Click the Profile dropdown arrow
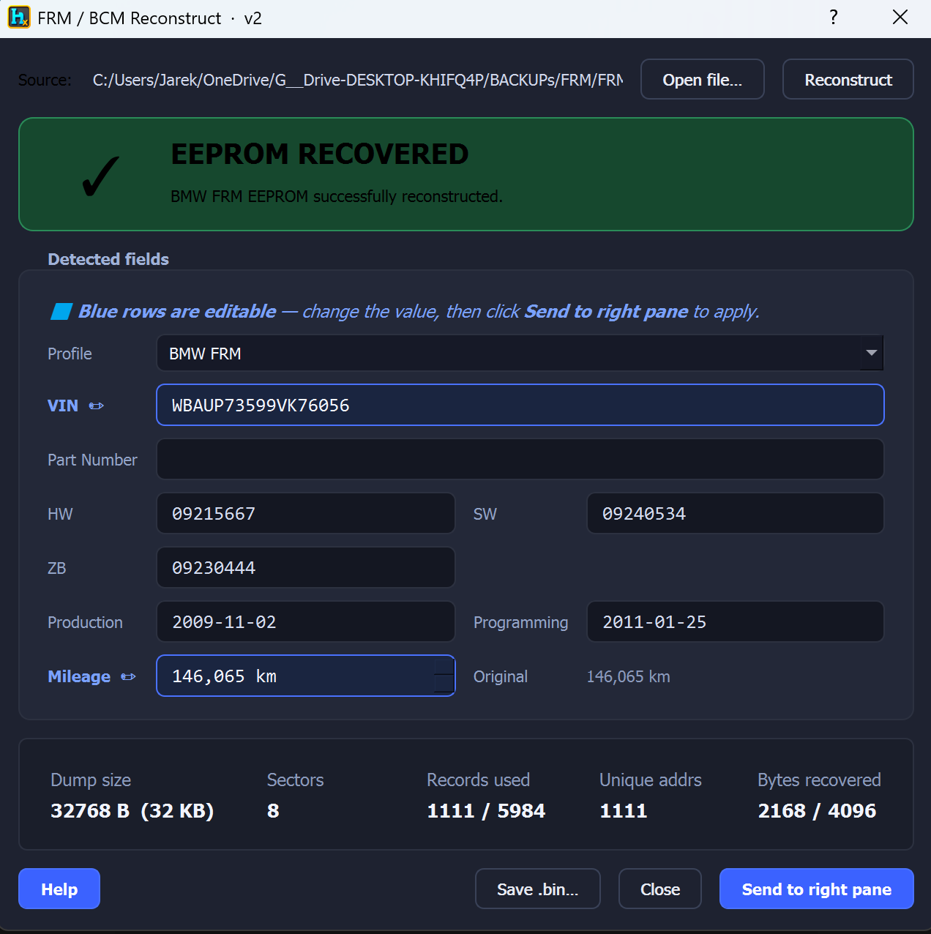This screenshot has width=931, height=934. pos(871,354)
